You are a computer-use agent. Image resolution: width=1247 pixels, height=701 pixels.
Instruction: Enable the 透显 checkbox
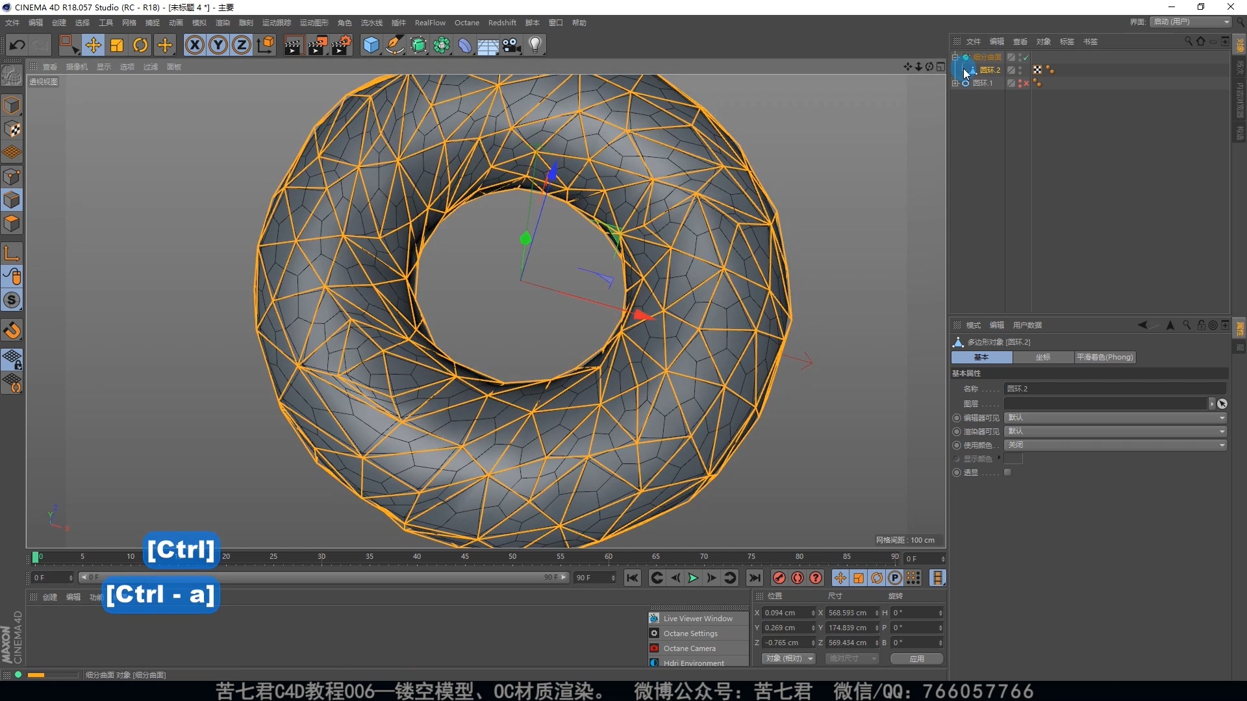click(1008, 473)
